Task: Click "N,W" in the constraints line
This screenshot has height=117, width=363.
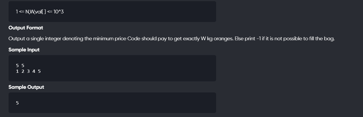Action: [x=30, y=12]
